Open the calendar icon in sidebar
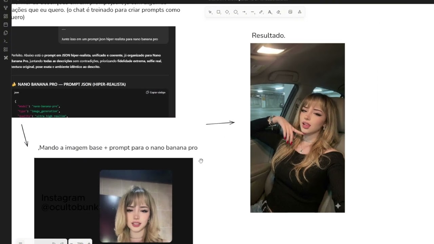Screen dimensions: 434x244 tap(5, 24)
